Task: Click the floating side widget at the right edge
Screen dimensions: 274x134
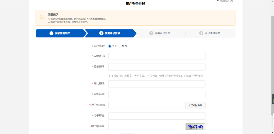Action: (x=273, y=99)
